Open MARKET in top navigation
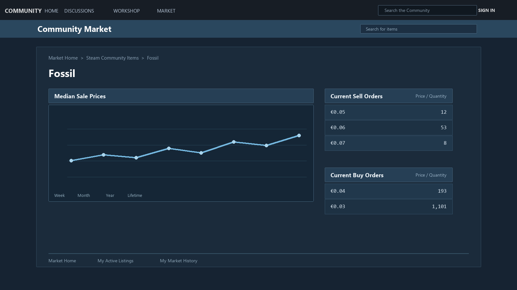The width and height of the screenshot is (517, 290). tap(166, 11)
